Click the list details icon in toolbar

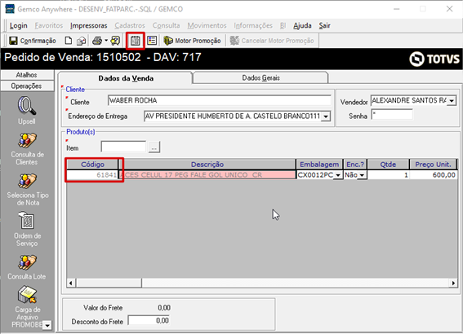pos(152,41)
